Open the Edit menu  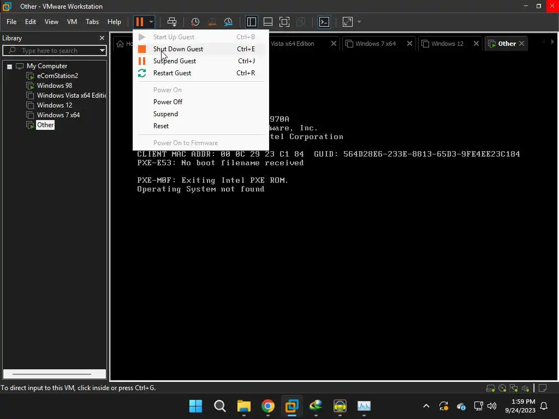point(31,22)
